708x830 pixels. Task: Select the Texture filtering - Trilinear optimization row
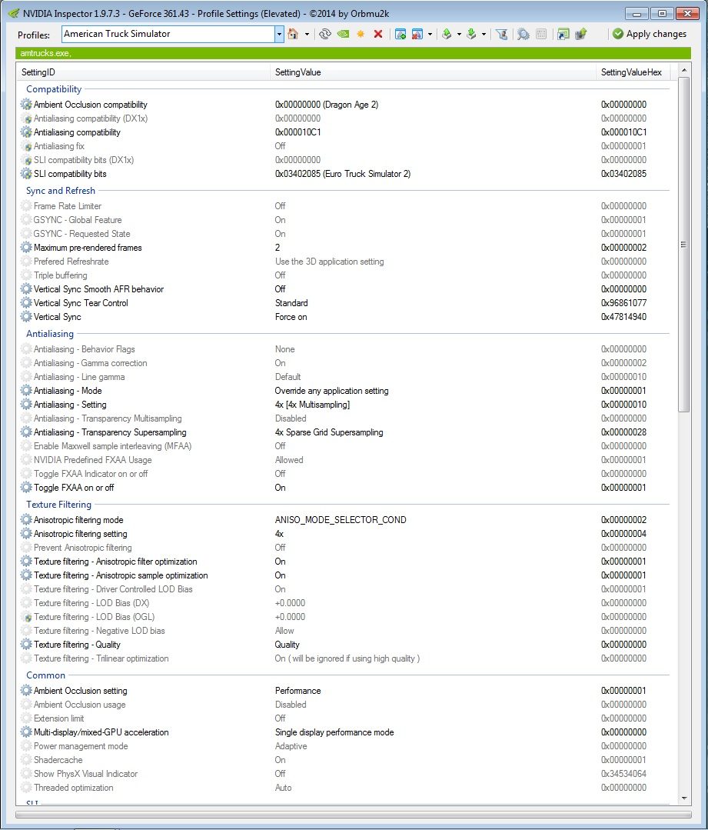(x=345, y=658)
